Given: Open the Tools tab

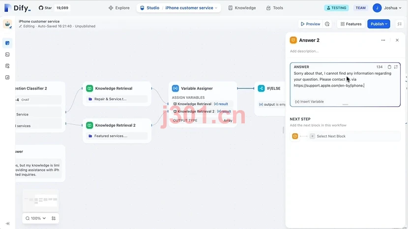Looking at the screenshot, I should click(x=275, y=8).
